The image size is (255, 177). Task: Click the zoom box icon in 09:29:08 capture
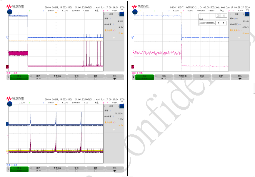pyautogui.click(x=122, y=10)
